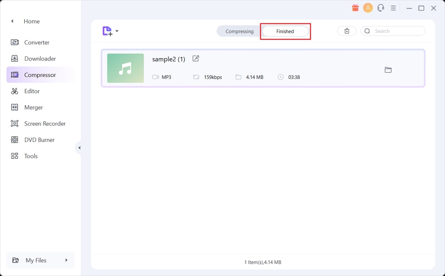Image resolution: width=445 pixels, height=276 pixels.
Task: Click the gift box icon in title bar
Action: tap(355, 8)
